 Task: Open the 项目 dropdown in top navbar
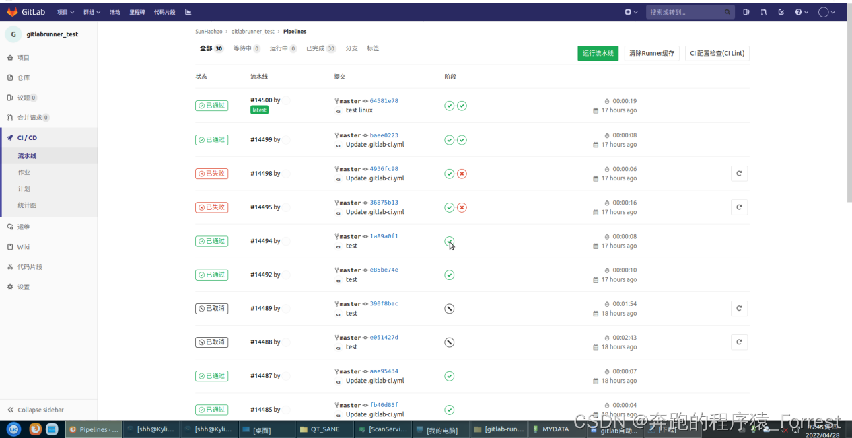(65, 12)
